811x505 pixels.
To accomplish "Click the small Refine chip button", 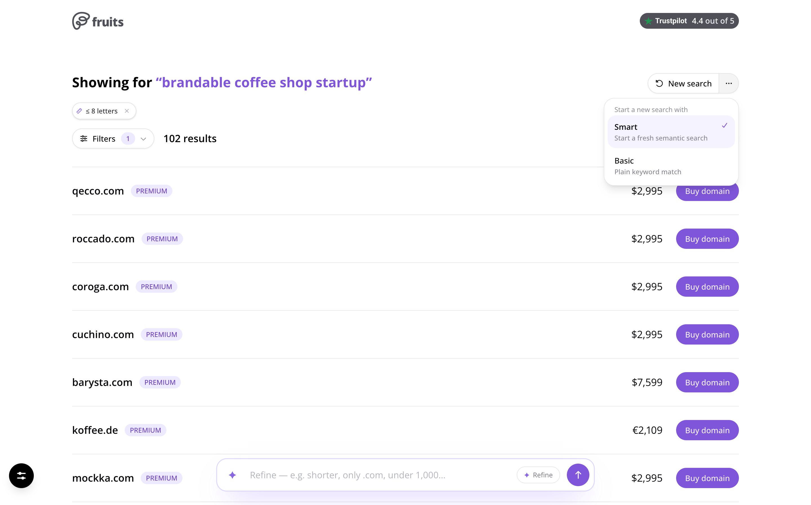I will pos(538,475).
